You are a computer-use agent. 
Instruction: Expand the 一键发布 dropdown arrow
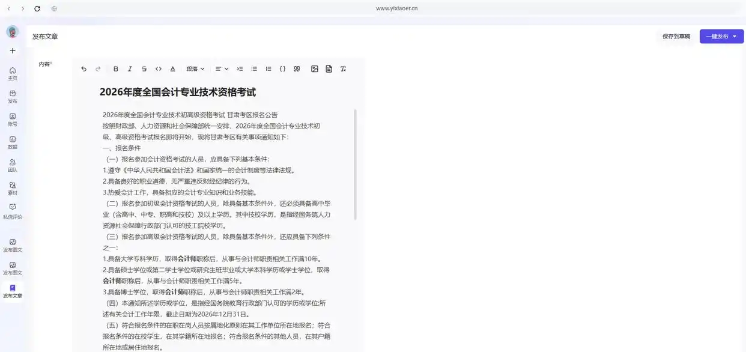click(x=735, y=37)
